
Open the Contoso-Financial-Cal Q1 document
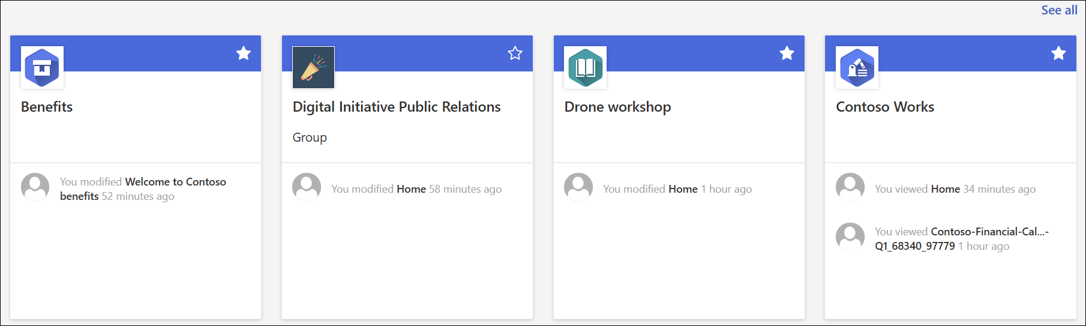[x=962, y=239]
